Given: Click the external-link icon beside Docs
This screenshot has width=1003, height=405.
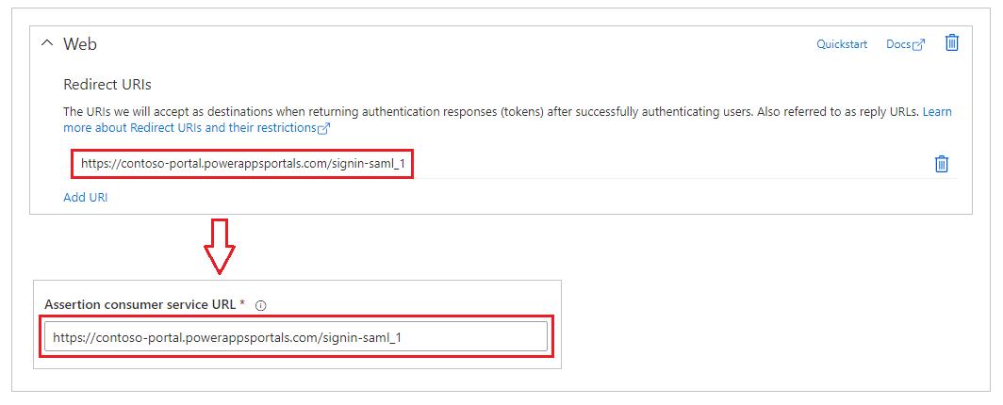Looking at the screenshot, I should 918,44.
